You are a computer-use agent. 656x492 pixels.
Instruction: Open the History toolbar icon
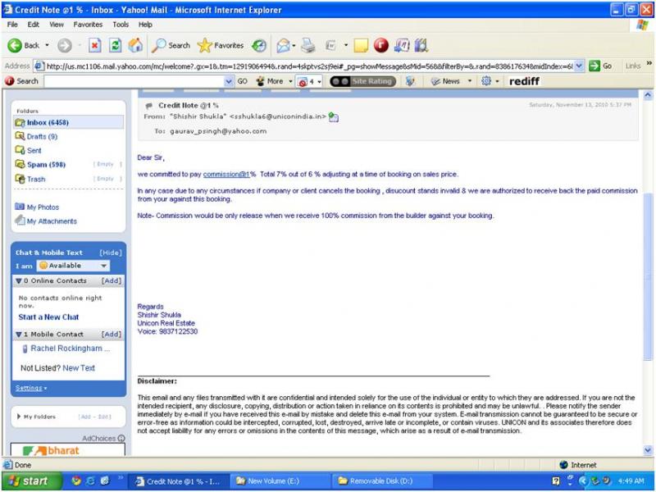click(x=259, y=46)
